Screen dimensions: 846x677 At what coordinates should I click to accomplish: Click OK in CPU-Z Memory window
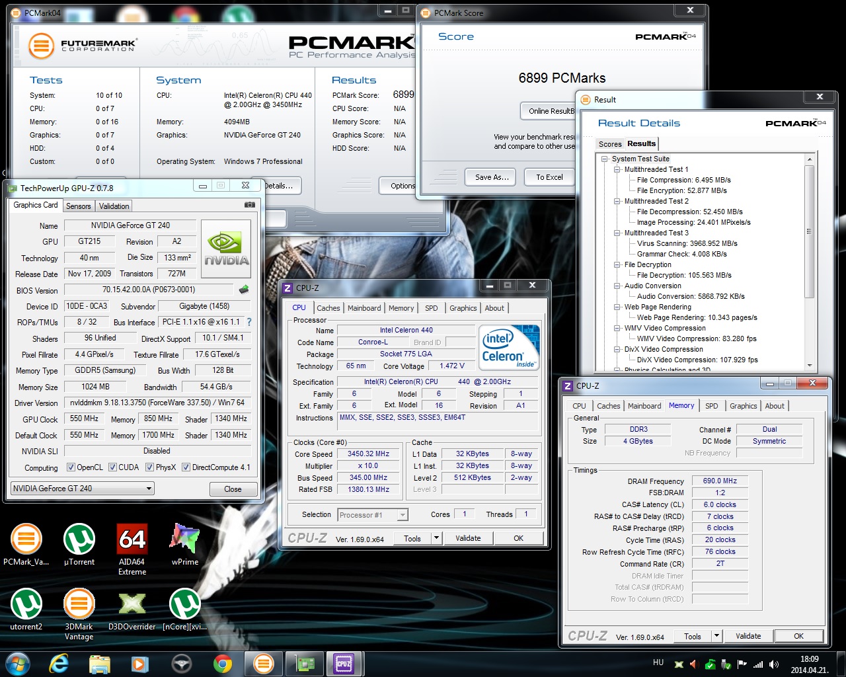pyautogui.click(x=798, y=636)
